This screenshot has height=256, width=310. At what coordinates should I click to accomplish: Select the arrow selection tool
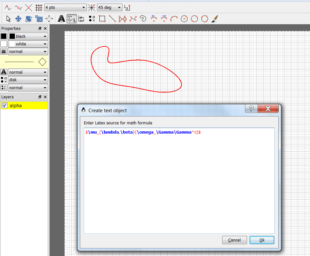[x=8, y=19]
